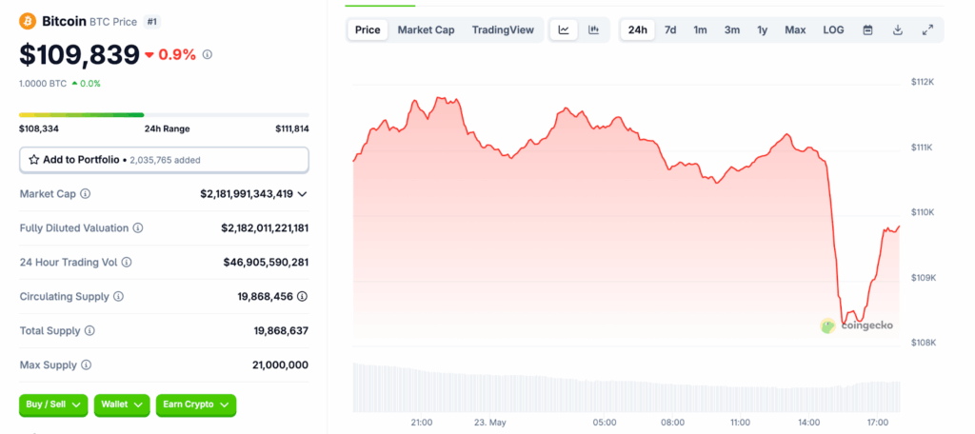Image resolution: width=975 pixels, height=434 pixels.
Task: Show Market Cap info tooltip icon
Action: [85, 194]
